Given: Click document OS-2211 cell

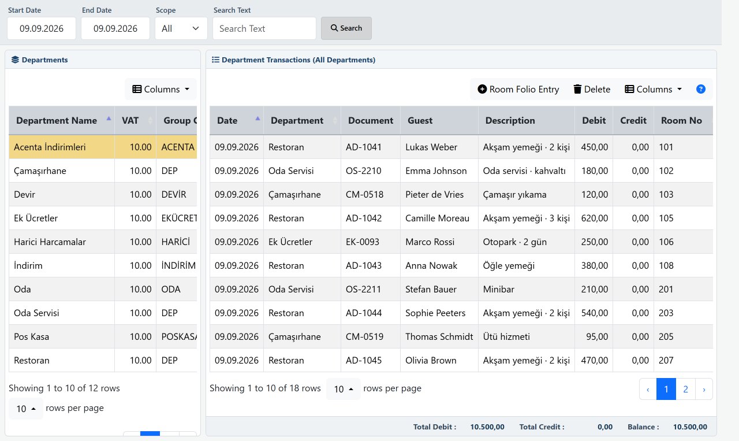Looking at the screenshot, I should pos(371,289).
